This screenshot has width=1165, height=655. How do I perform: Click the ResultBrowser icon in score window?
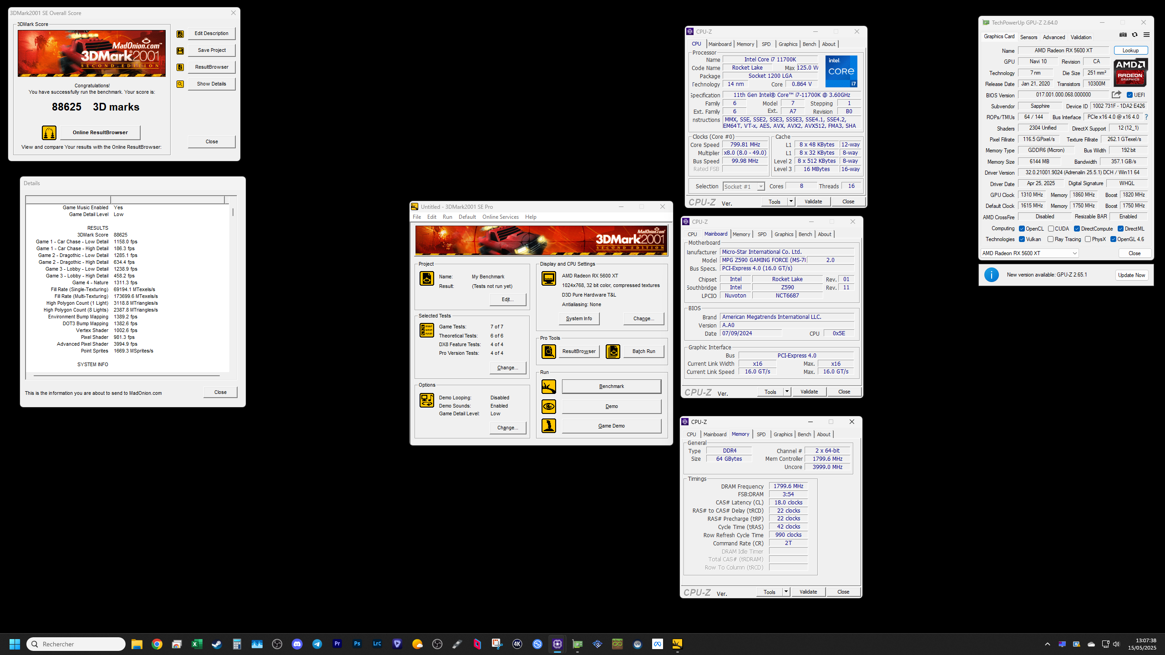180,67
